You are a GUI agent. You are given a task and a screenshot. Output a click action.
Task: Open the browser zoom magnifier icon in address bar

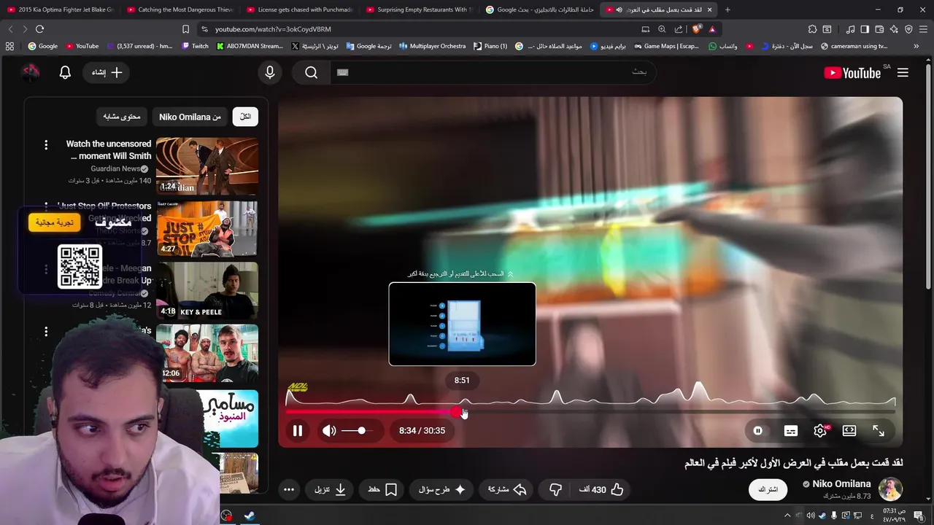662,29
